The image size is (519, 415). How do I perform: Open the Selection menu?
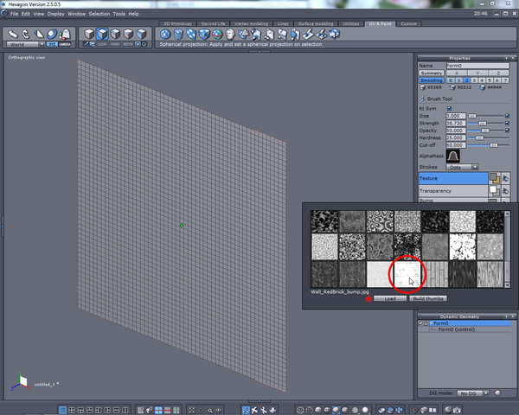pos(99,14)
